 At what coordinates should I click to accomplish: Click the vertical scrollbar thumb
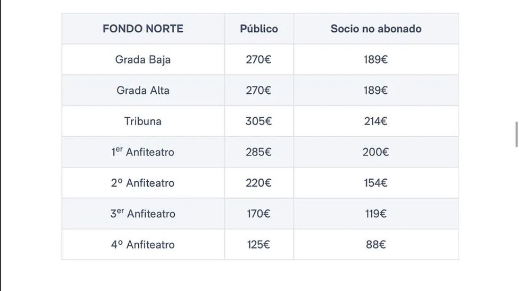pos(516,135)
